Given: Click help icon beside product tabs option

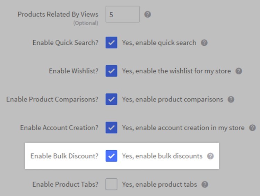Looking at the screenshot, I should pyautogui.click(x=205, y=184).
